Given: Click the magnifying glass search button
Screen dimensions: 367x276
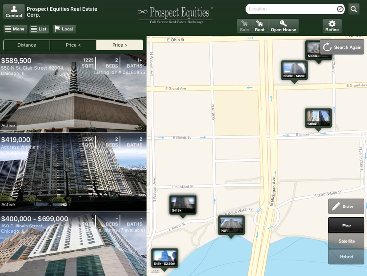Looking at the screenshot, I should 354,9.
